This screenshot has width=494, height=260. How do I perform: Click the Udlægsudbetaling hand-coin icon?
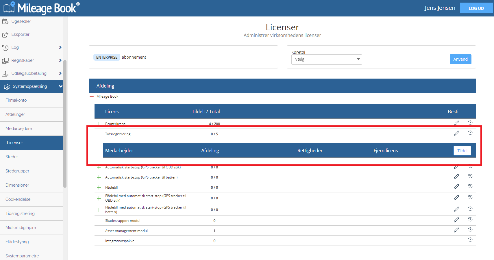coord(5,74)
